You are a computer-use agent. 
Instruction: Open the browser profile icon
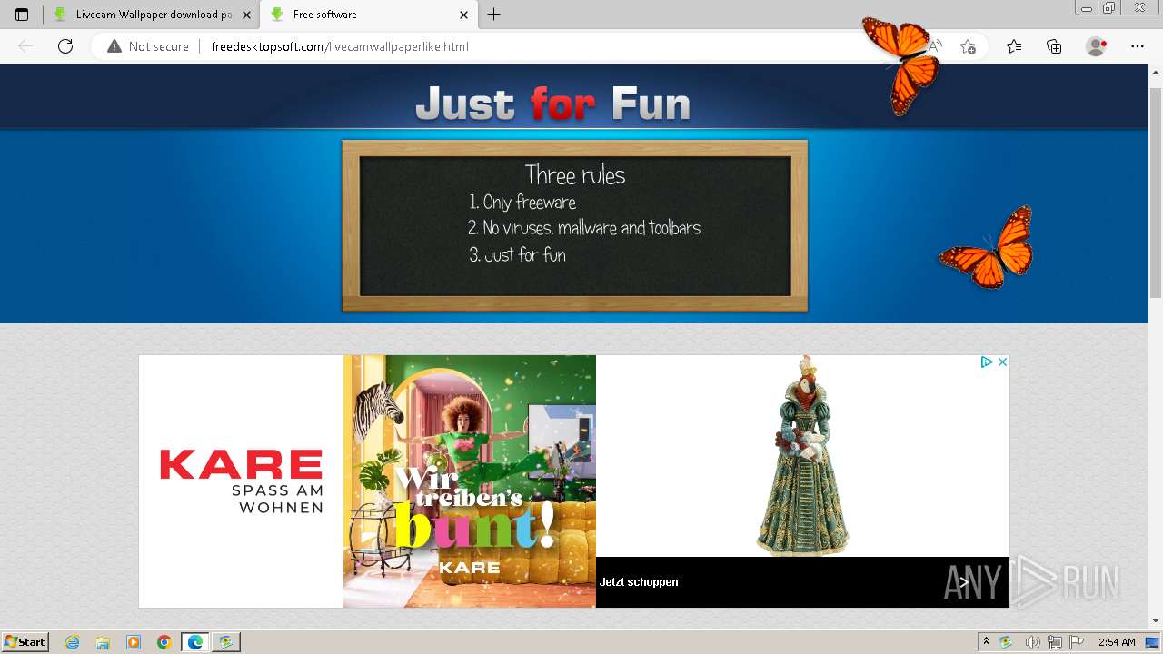coord(1096,46)
